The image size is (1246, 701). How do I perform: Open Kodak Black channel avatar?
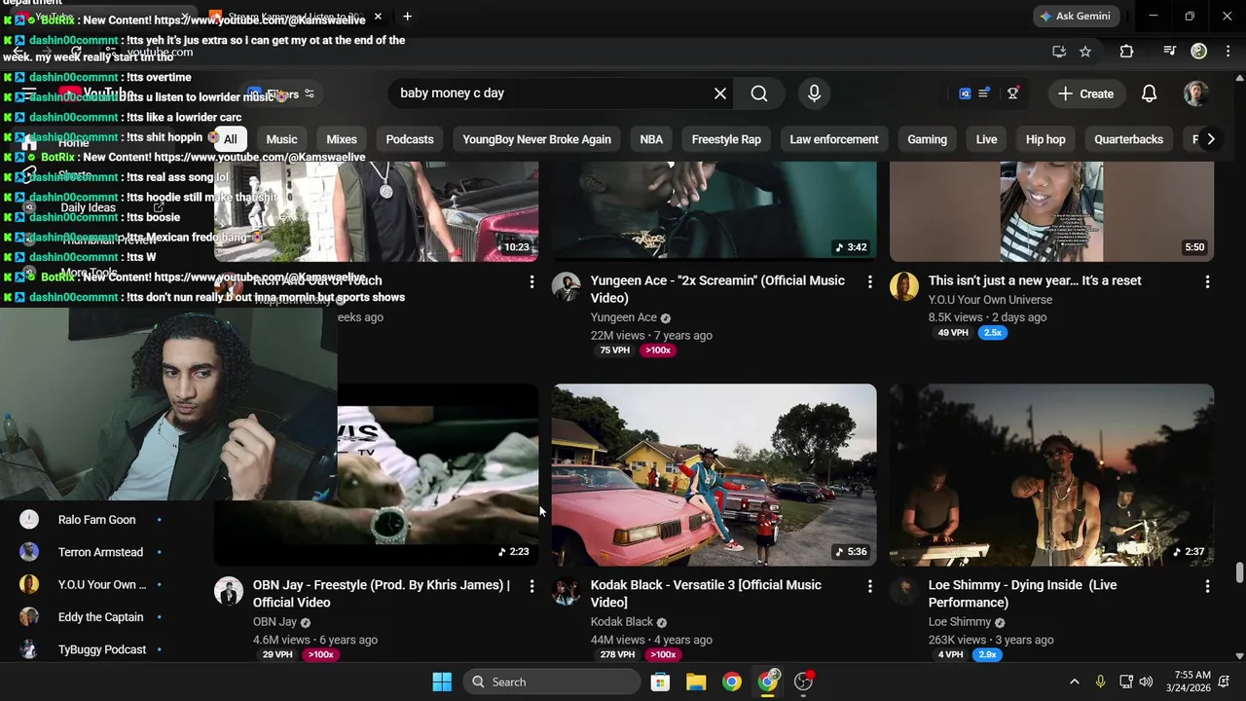(x=566, y=591)
